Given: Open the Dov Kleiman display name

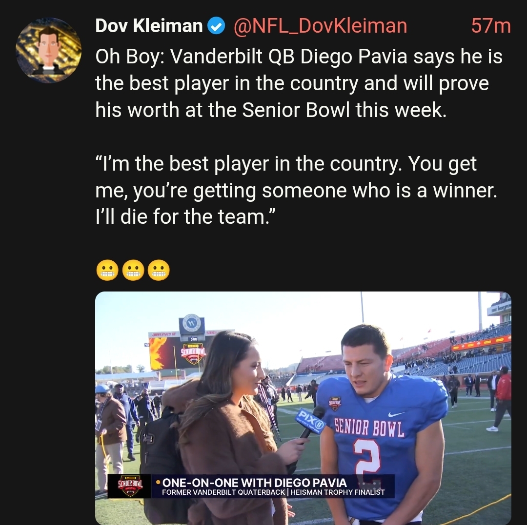Looking at the screenshot, I should tap(149, 26).
